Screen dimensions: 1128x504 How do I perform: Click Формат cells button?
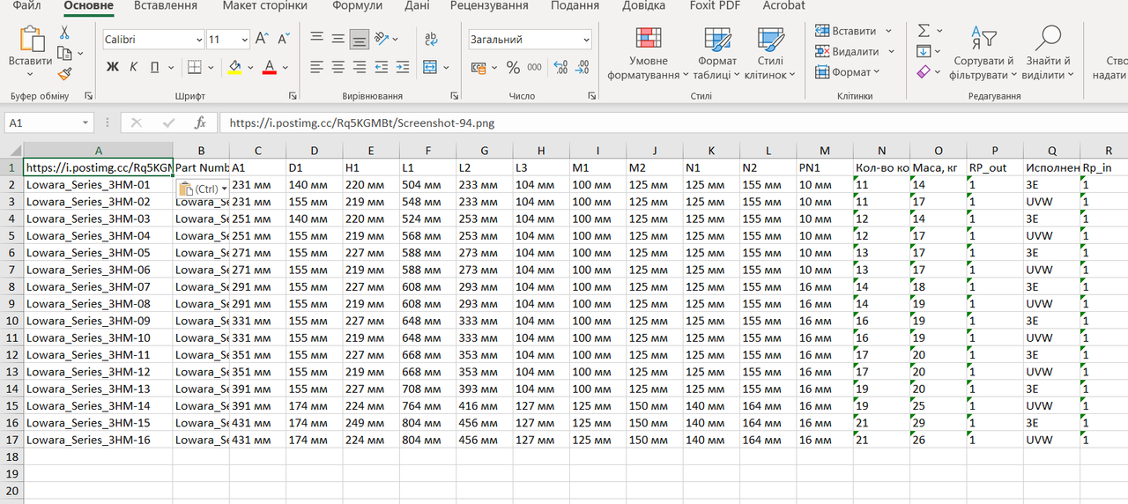tap(847, 72)
